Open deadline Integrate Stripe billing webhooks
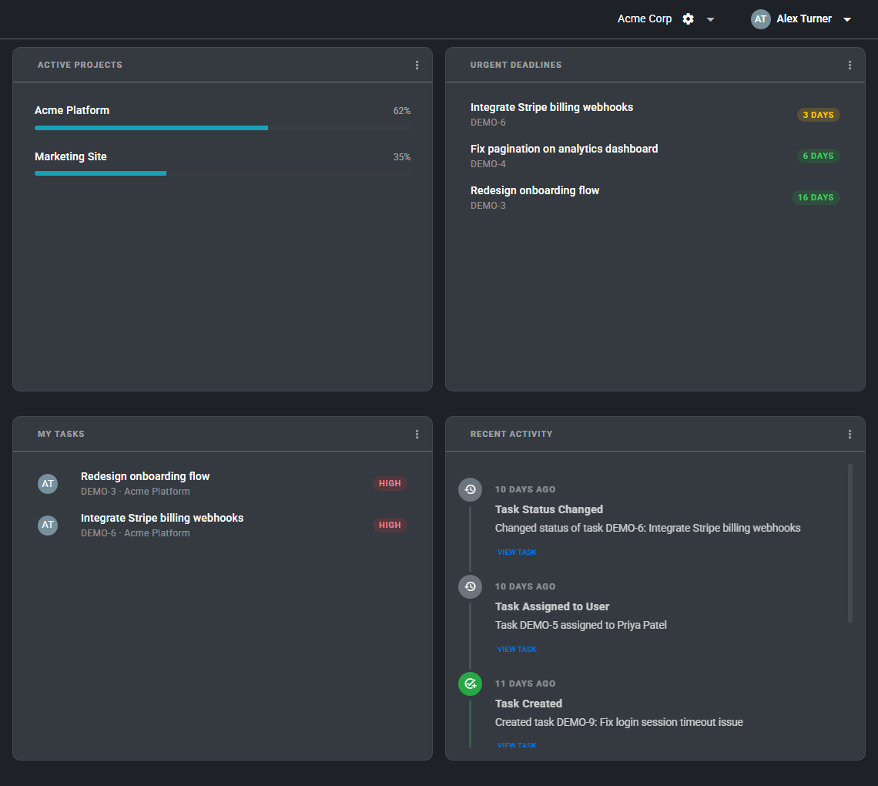This screenshot has height=786, width=878. click(x=551, y=107)
